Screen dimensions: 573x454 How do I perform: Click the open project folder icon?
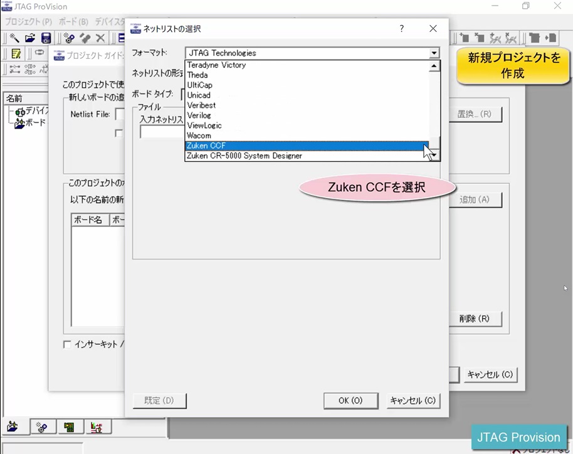pos(30,38)
